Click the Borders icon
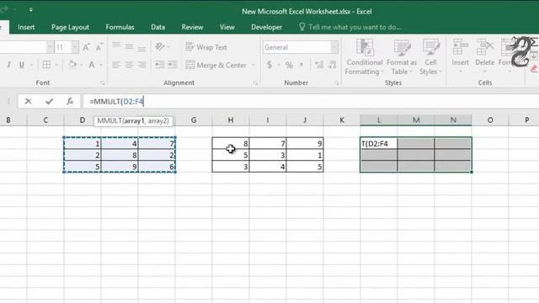Screen dimensions: 539x303 coord(46,65)
